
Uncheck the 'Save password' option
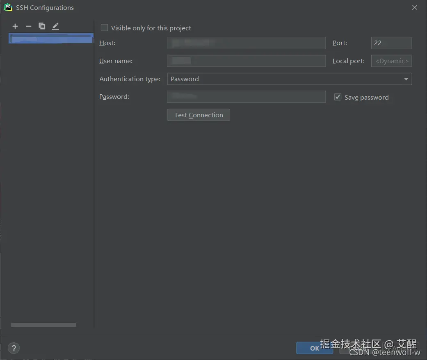click(x=338, y=97)
